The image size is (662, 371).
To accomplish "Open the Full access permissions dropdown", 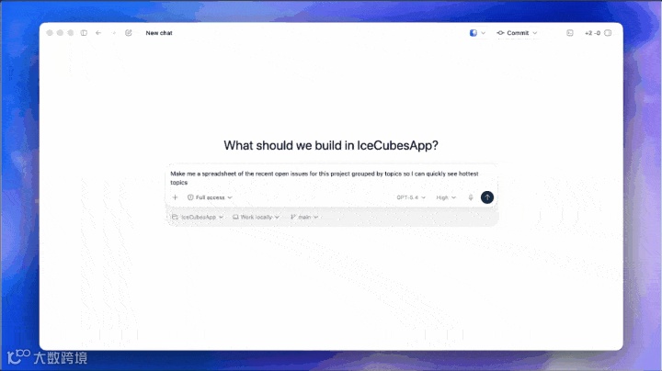I will [210, 197].
